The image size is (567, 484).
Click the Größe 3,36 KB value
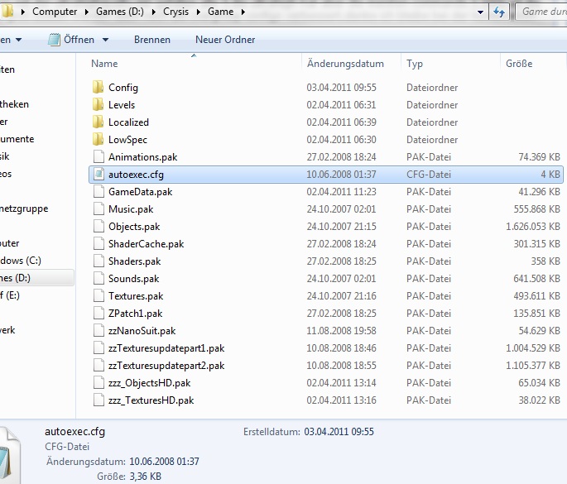tap(145, 477)
